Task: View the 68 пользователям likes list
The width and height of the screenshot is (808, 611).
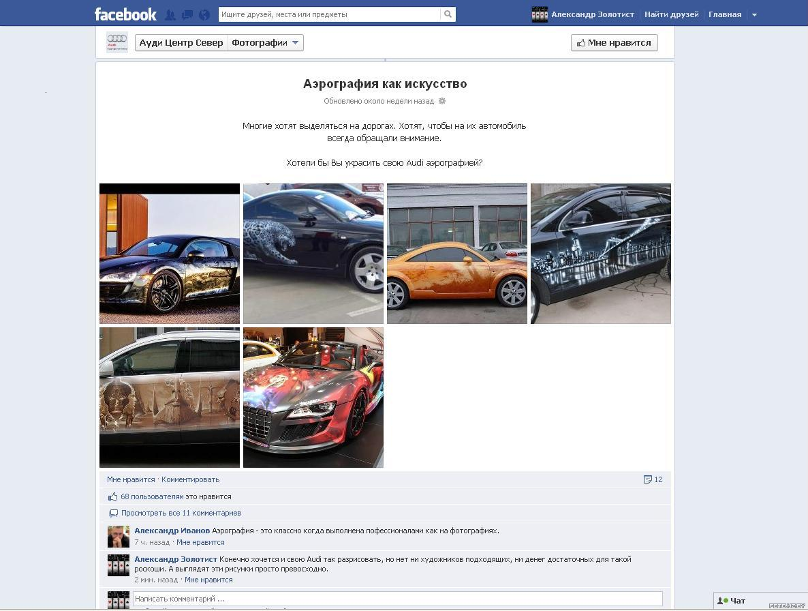Action: (152, 496)
